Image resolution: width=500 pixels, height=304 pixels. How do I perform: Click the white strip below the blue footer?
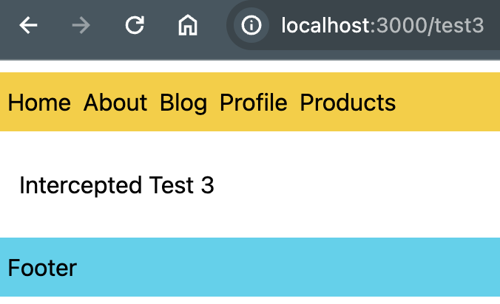[x=250, y=300]
